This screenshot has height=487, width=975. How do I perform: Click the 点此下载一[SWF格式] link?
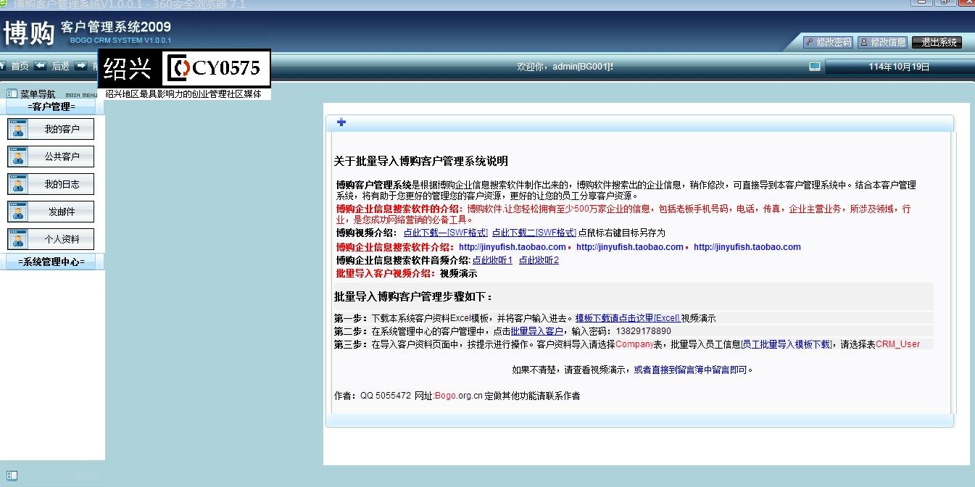(446, 233)
